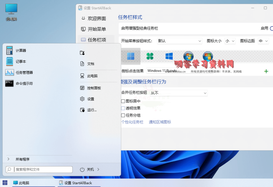Switch to This PC taskbar button
Viewport: 273px width, 187px height.
(x=33, y=183)
